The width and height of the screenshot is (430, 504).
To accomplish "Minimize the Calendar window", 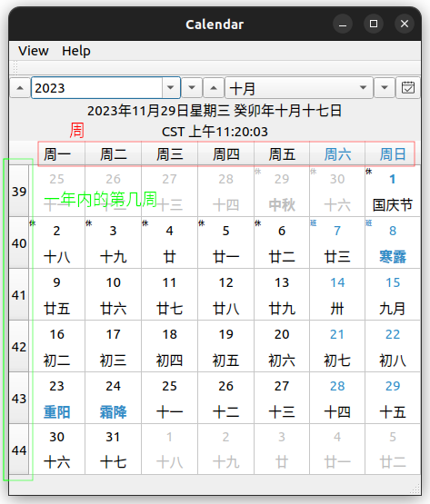I will coord(343,24).
